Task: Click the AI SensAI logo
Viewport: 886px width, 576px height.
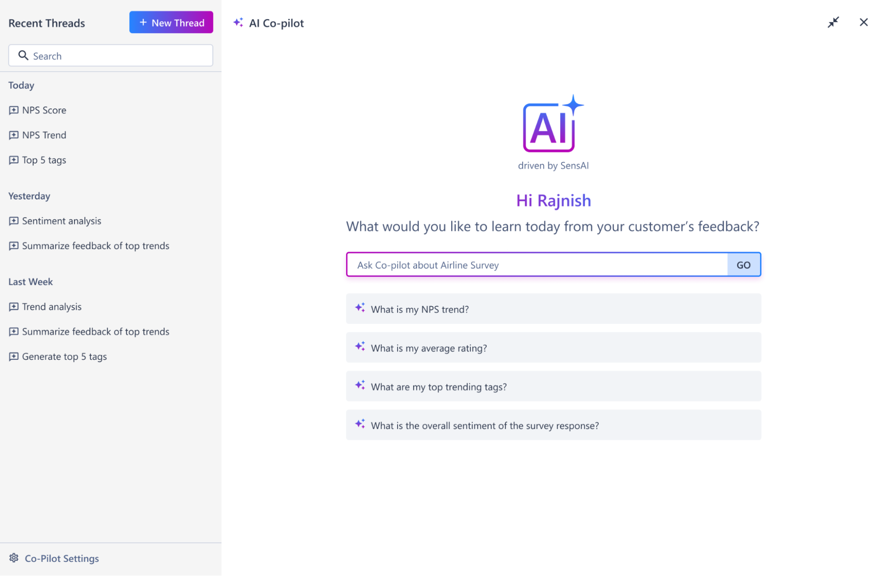Action: tap(553, 124)
